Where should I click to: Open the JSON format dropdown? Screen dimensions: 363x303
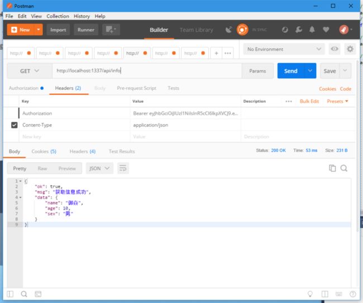[x=99, y=169]
